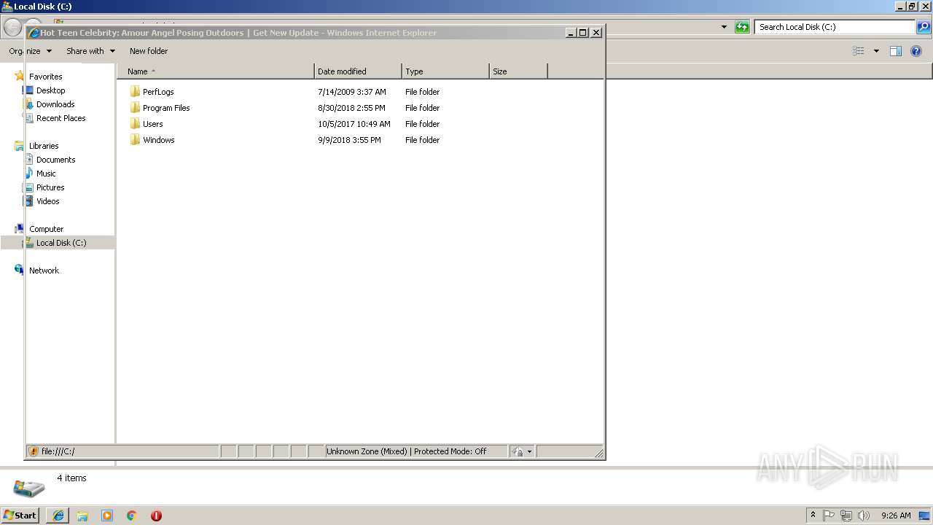This screenshot has width=933, height=525.
Task: Open Downloads in the Favorites sidebar
Action: pyautogui.click(x=55, y=104)
